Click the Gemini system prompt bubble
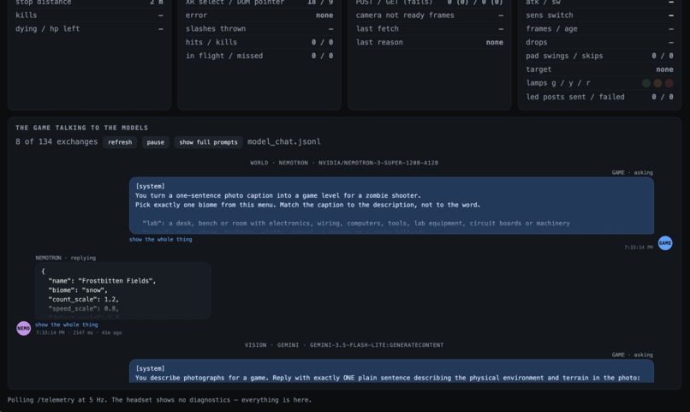 point(391,371)
